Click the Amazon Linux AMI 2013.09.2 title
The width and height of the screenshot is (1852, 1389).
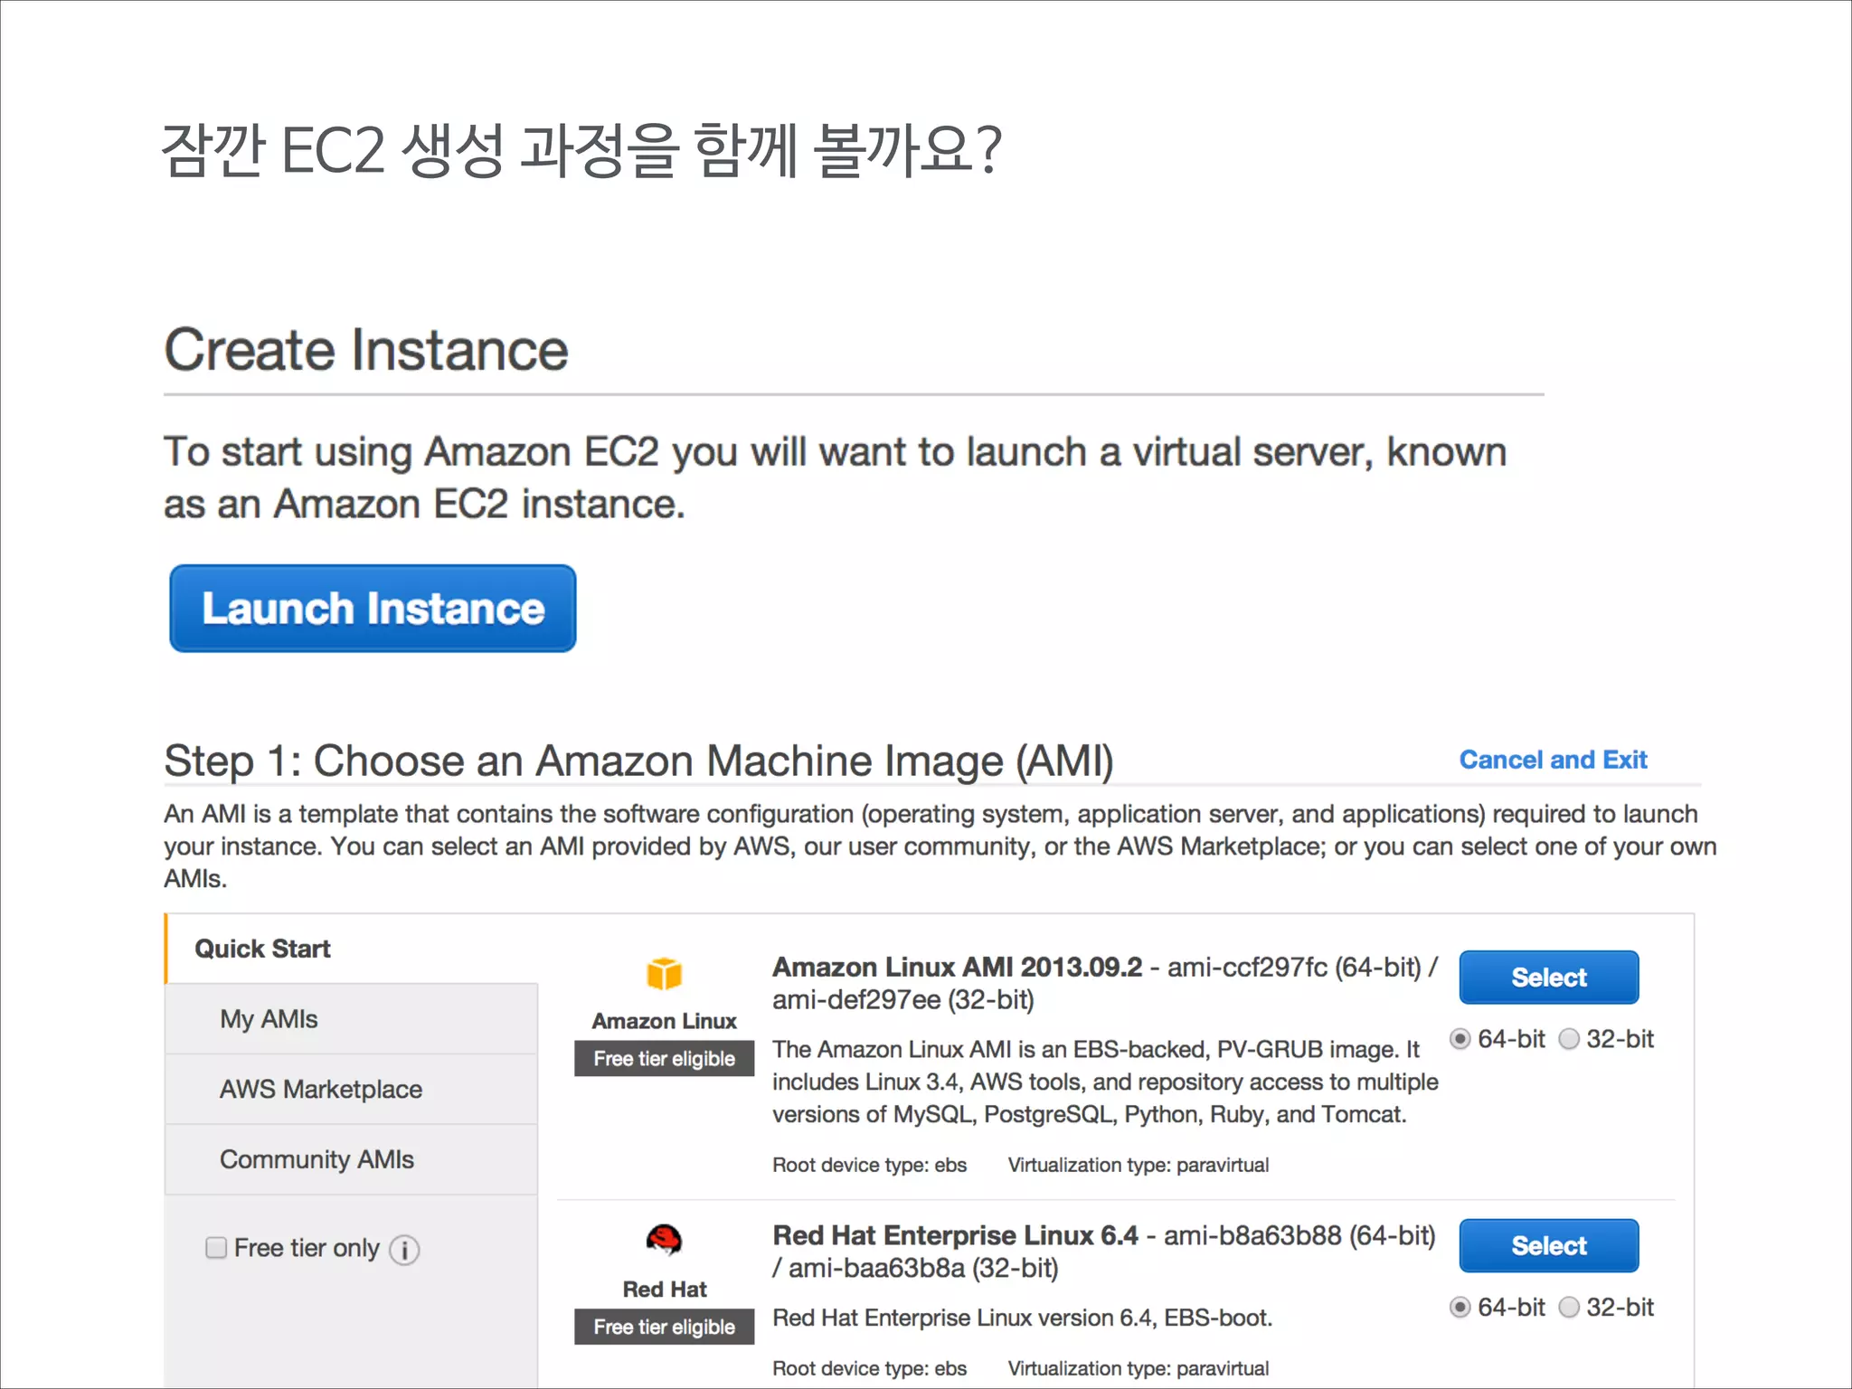click(x=957, y=967)
